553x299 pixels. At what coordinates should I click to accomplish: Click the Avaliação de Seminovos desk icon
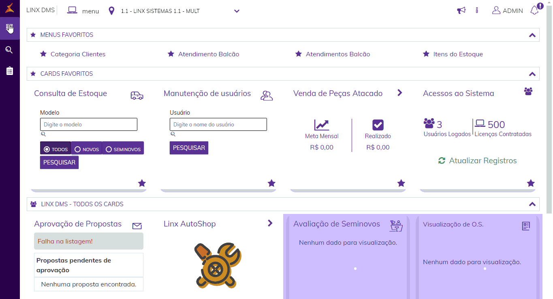[396, 226]
